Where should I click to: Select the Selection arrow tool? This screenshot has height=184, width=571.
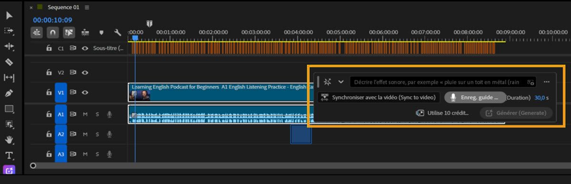click(x=10, y=15)
